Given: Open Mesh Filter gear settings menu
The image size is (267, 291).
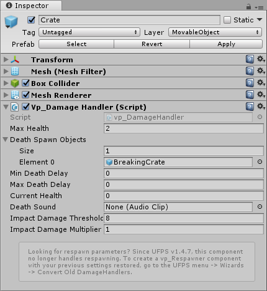Looking at the screenshot, I should click(x=261, y=71).
